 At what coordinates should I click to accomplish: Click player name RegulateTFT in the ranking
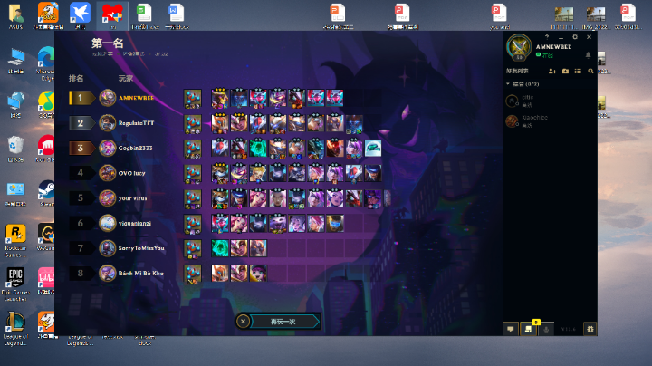(x=137, y=123)
